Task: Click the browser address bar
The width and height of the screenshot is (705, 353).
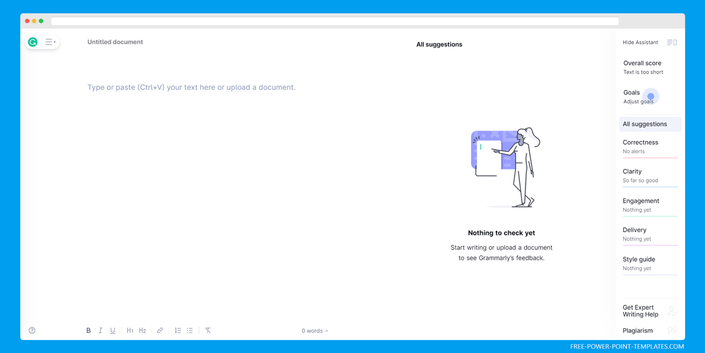Action: [x=335, y=21]
